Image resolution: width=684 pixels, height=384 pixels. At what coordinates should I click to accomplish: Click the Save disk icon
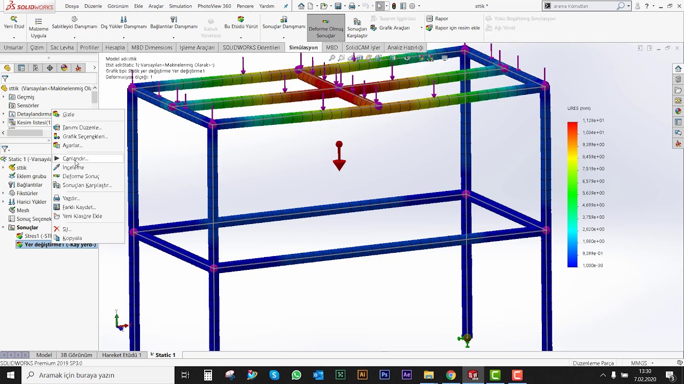click(x=338, y=6)
